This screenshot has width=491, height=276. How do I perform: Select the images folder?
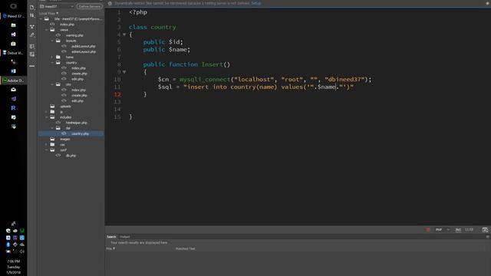pyautogui.click(x=64, y=140)
